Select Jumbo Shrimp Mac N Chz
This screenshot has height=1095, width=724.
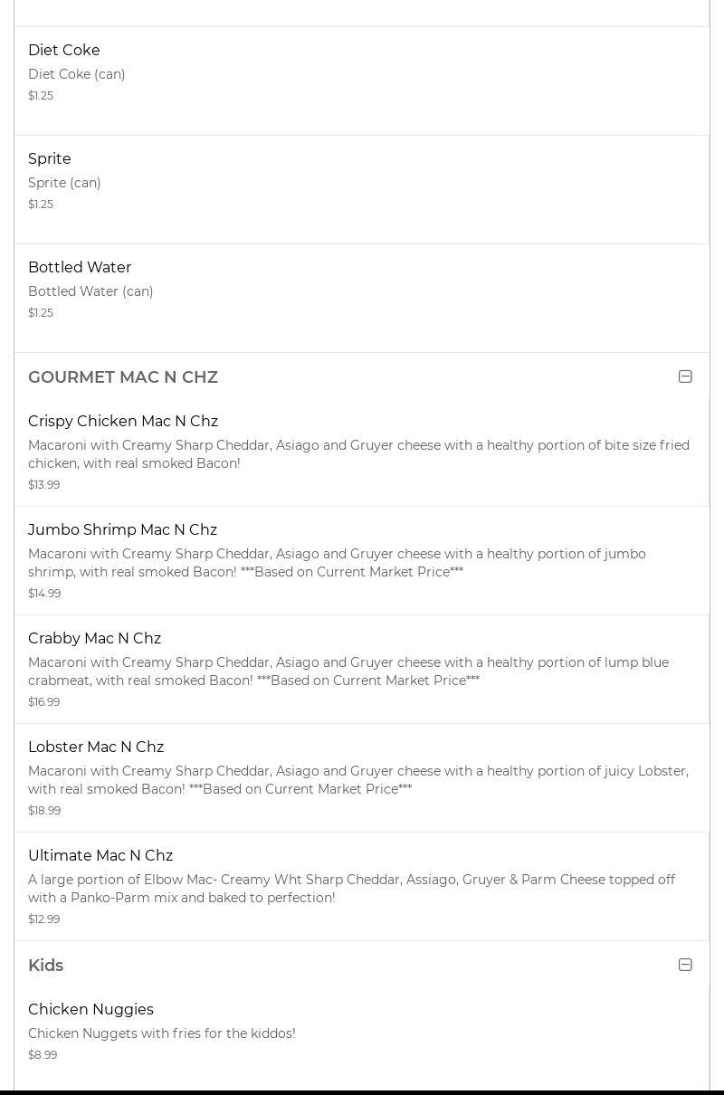(122, 530)
